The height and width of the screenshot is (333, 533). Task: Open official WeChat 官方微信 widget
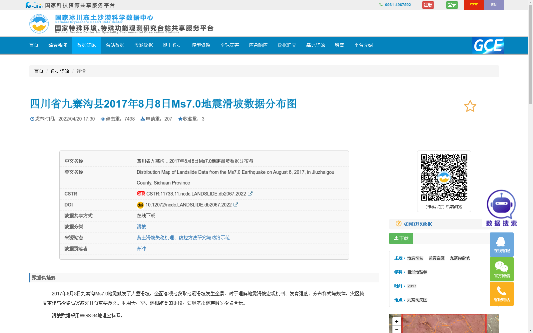[502, 269]
